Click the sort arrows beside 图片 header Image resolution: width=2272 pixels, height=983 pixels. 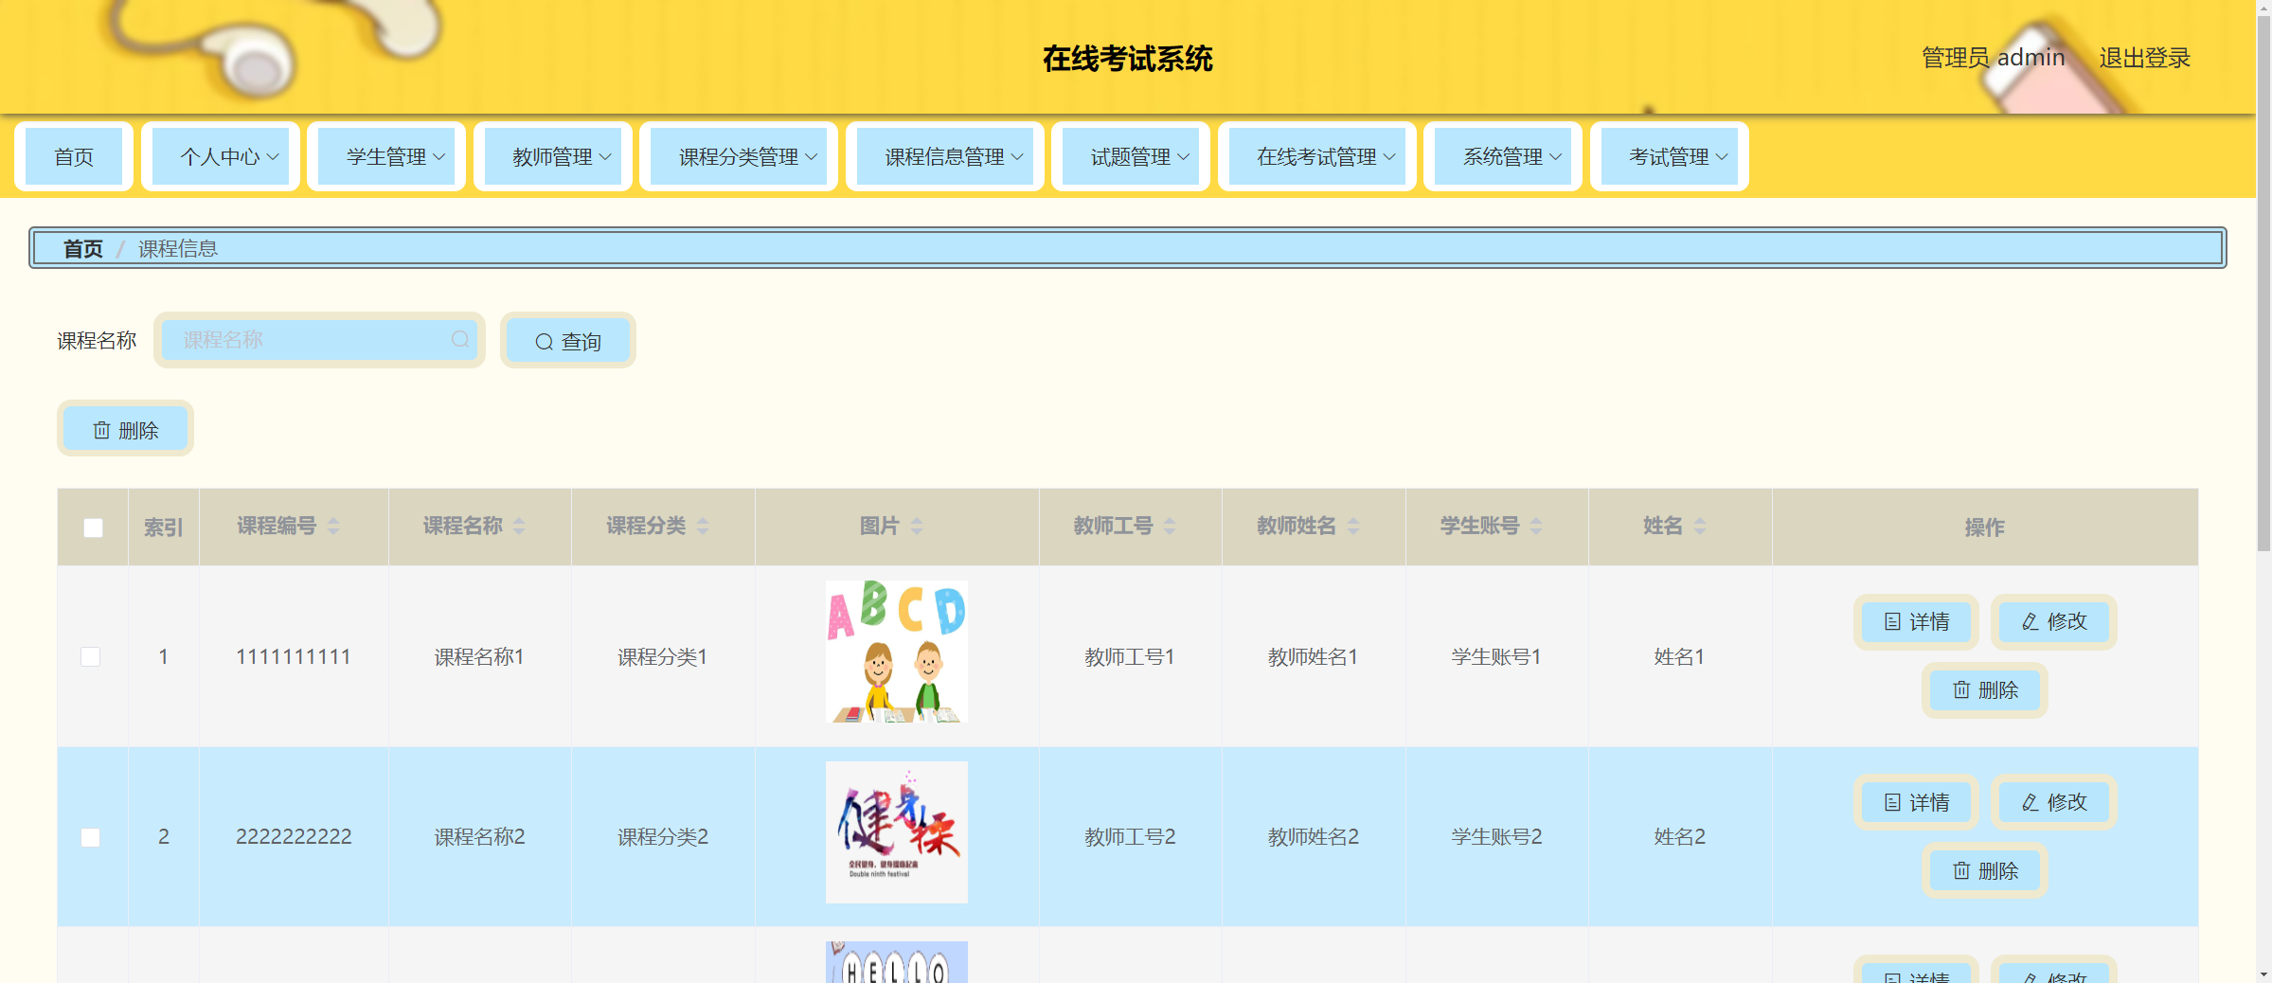click(x=917, y=527)
